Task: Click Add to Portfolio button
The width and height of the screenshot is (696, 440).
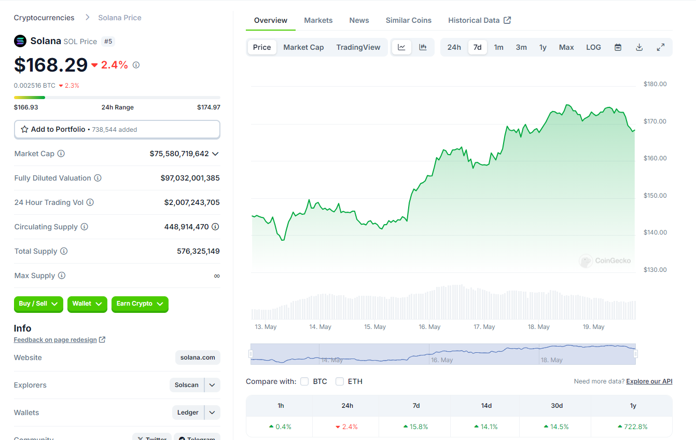Action: pyautogui.click(x=117, y=129)
